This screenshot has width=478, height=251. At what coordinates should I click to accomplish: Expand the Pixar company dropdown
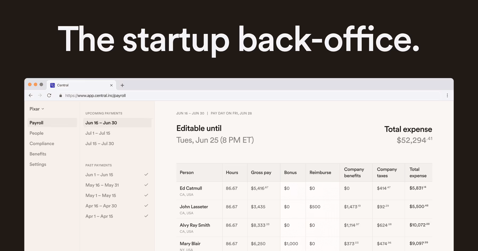tap(37, 109)
